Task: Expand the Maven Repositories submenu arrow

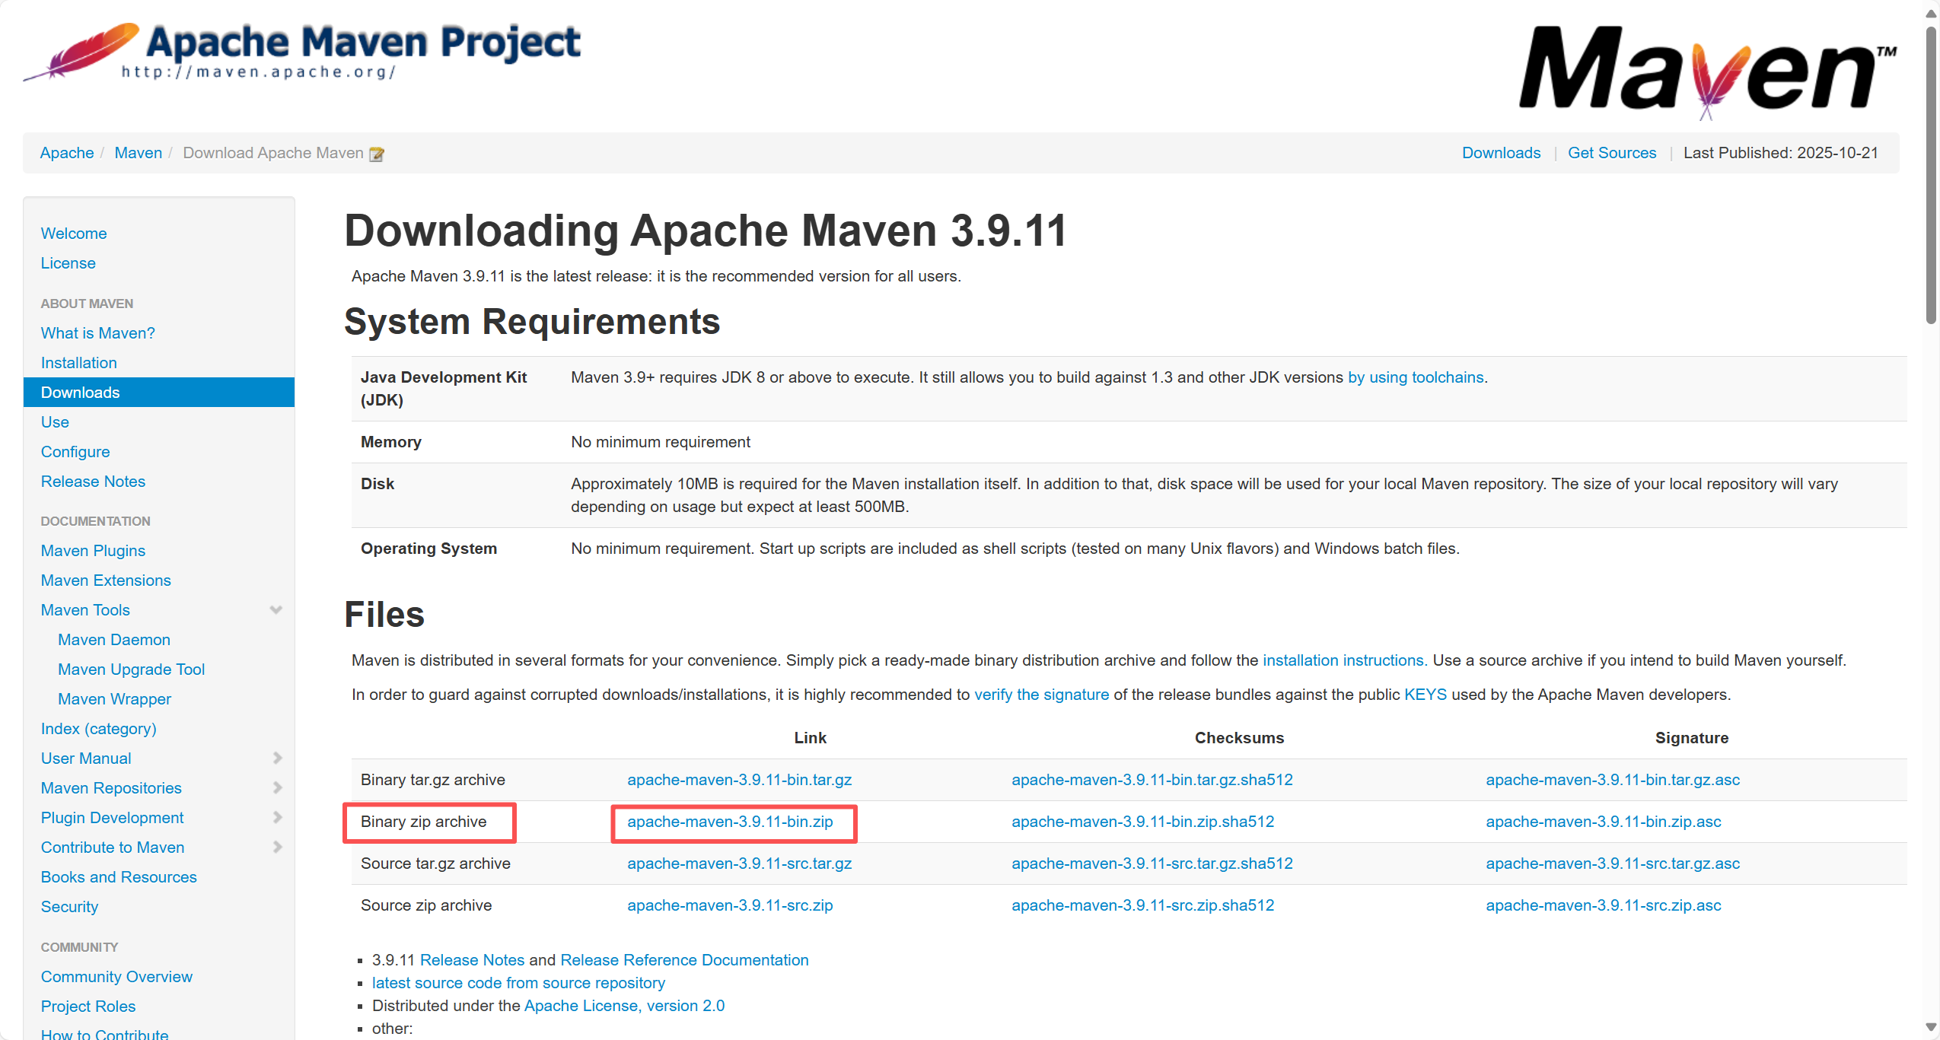Action: 277,788
